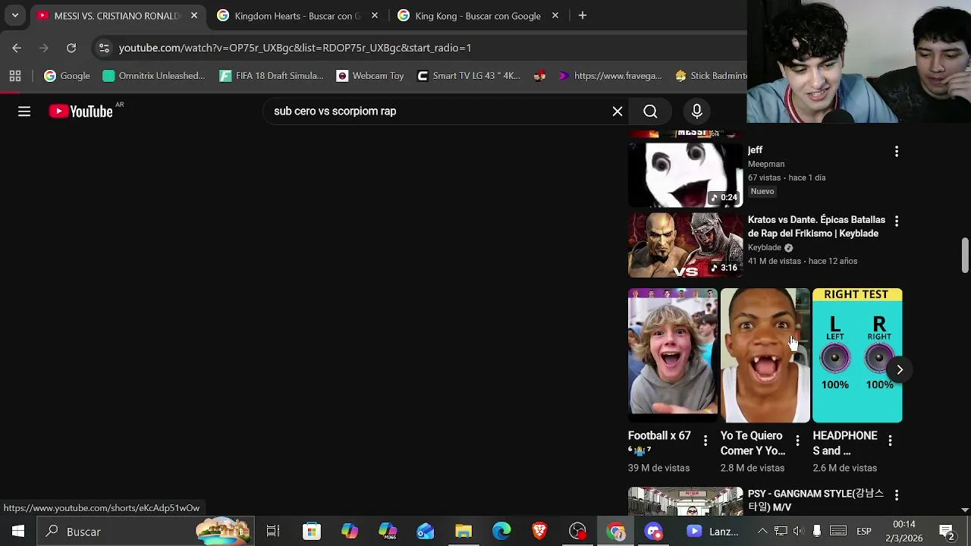Image resolution: width=971 pixels, height=546 pixels.
Task: Play the Kratos vs Dante thumbnail
Action: tap(686, 245)
